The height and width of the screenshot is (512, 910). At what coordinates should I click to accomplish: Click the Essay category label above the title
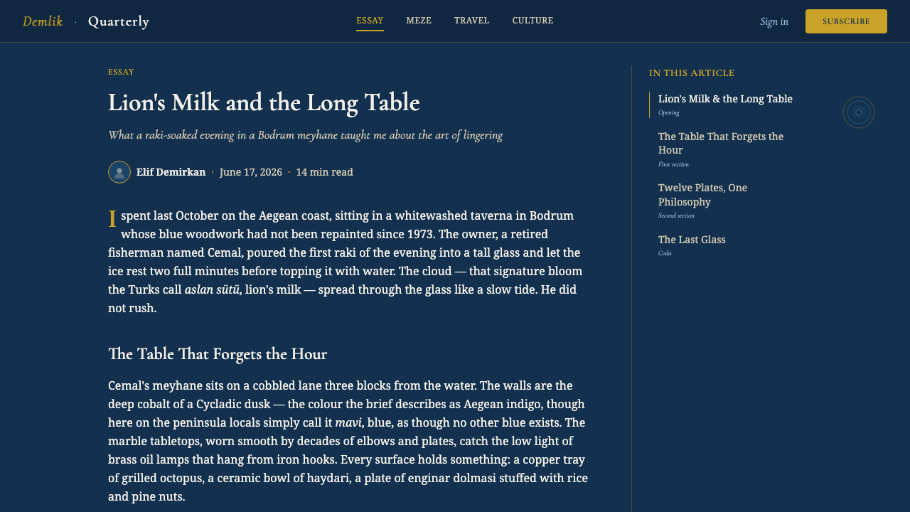point(121,72)
